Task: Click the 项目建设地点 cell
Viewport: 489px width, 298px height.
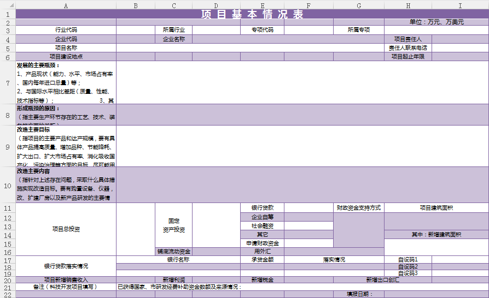Action: pyautogui.click(x=66, y=57)
